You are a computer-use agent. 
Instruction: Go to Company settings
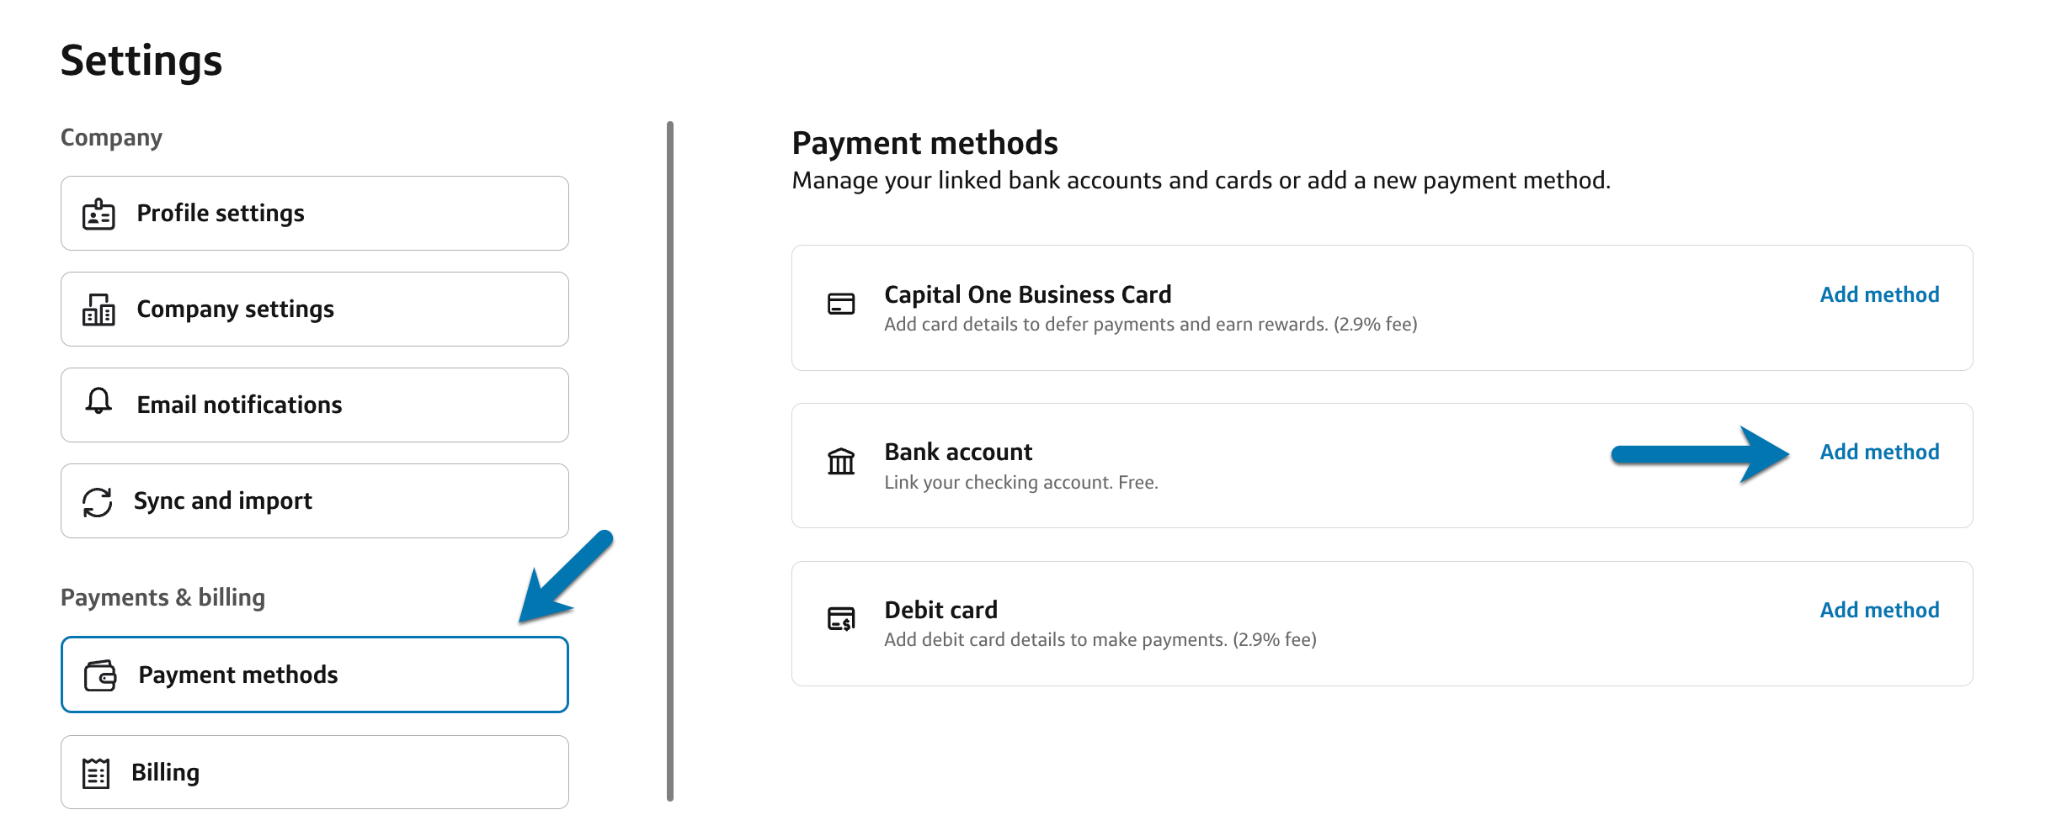tap(314, 310)
